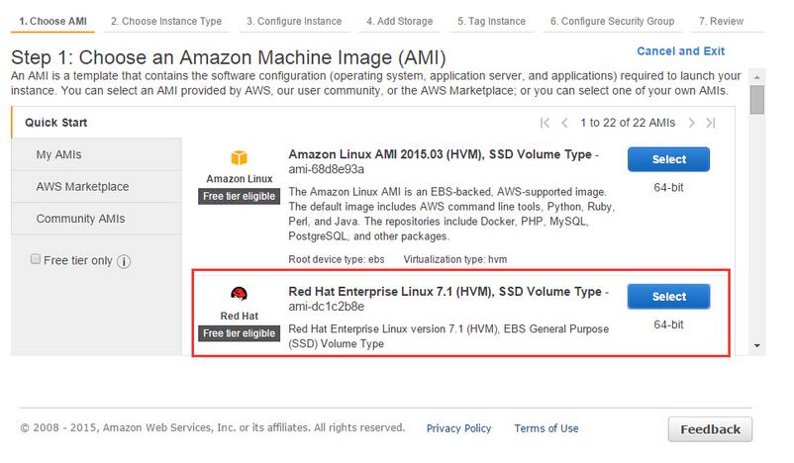Image resolution: width=794 pixels, height=463 pixels.
Task: Click the Red Hat logo icon
Action: point(239,294)
